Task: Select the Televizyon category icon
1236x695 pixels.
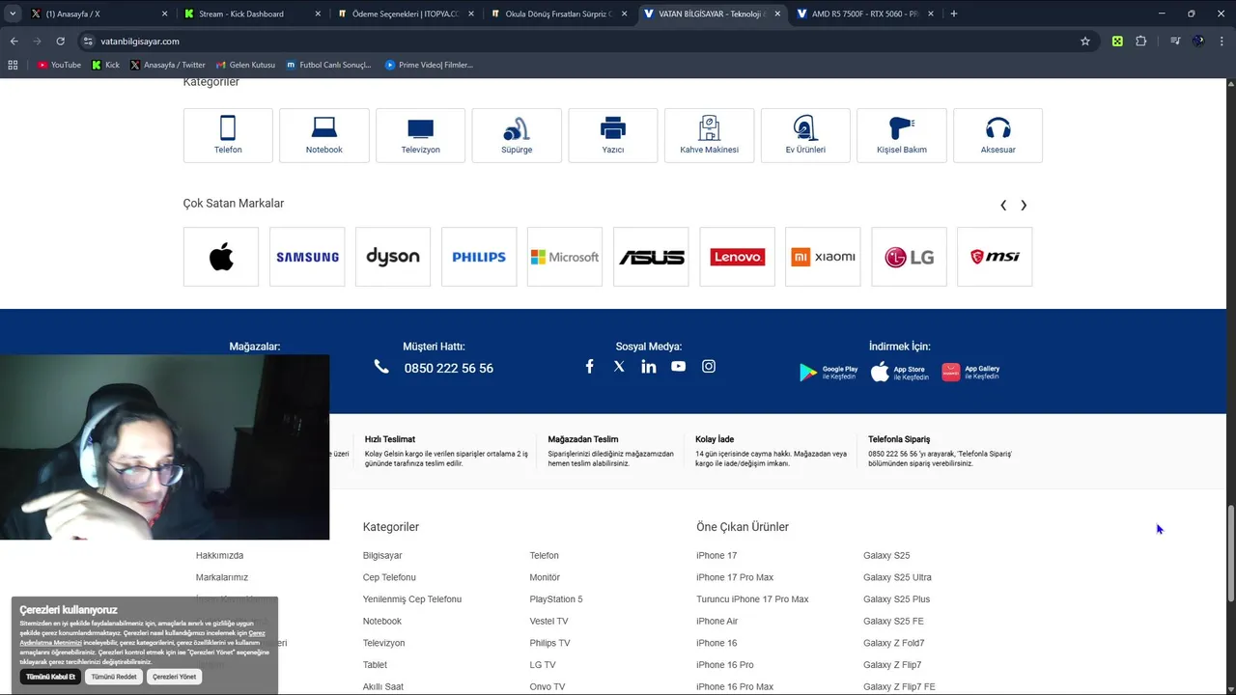Action: coord(420,135)
